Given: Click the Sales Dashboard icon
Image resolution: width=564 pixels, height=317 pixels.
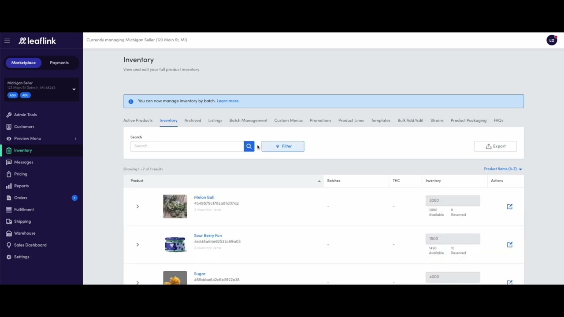Looking at the screenshot, I should point(9,245).
